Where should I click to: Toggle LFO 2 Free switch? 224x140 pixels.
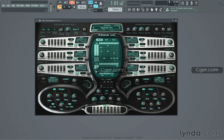point(169,79)
